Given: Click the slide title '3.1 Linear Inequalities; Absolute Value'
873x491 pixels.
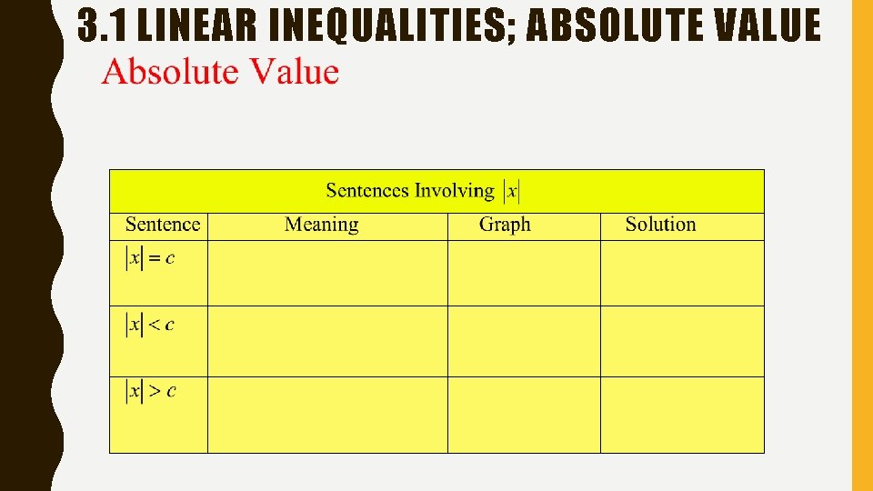Looking at the screenshot, I should coord(448,25).
